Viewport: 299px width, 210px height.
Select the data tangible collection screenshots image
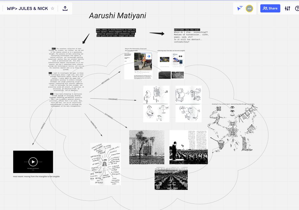pos(171,66)
